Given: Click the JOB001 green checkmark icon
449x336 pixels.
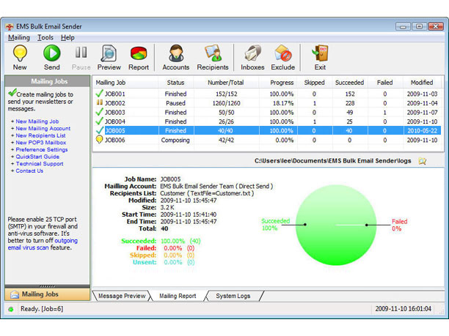Looking at the screenshot, I should point(99,93).
